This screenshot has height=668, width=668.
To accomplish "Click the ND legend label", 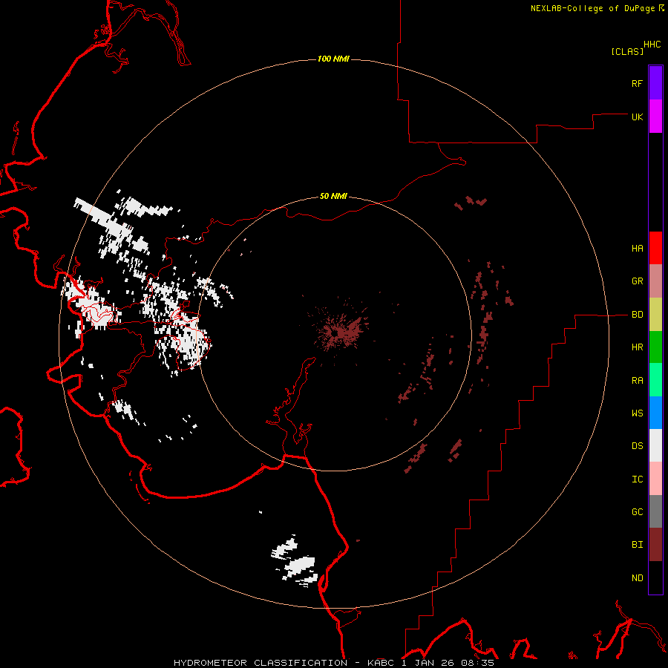I will pyautogui.click(x=637, y=578).
